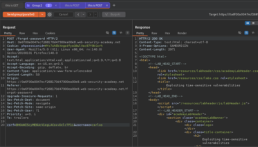
Task: Click 'Upgrade-Insecure-Requests: 1' header line
Action: click(x=32, y=96)
